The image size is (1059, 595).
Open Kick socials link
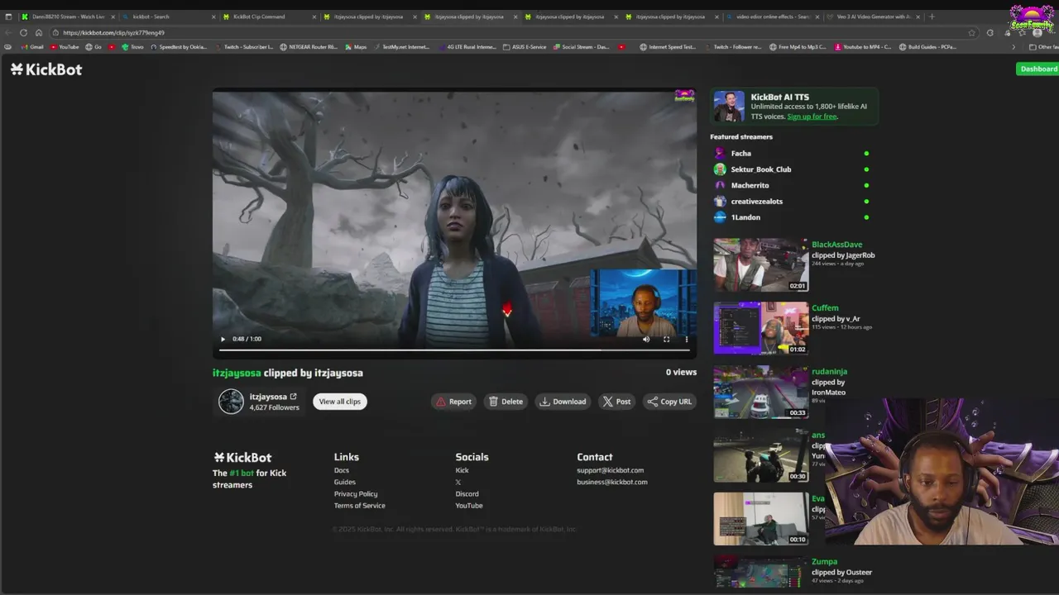[462, 470]
